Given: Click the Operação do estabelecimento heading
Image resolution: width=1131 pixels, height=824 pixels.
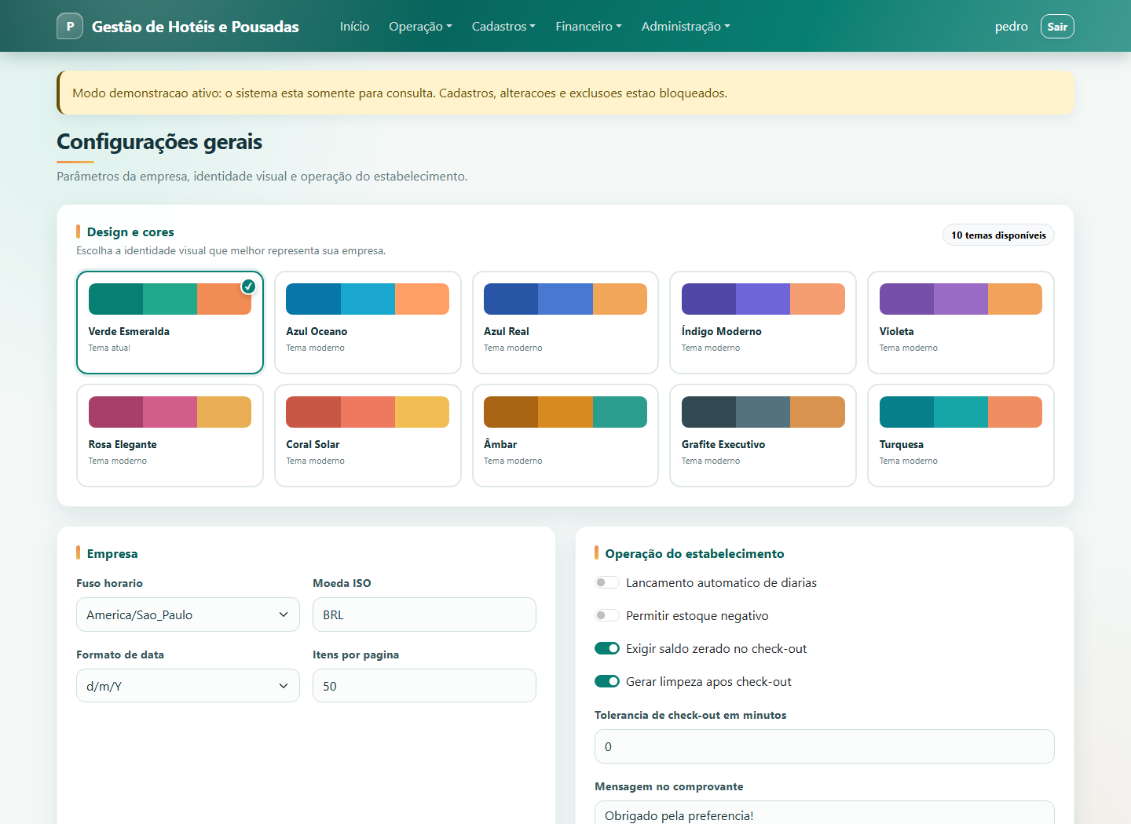Looking at the screenshot, I should click(x=694, y=553).
